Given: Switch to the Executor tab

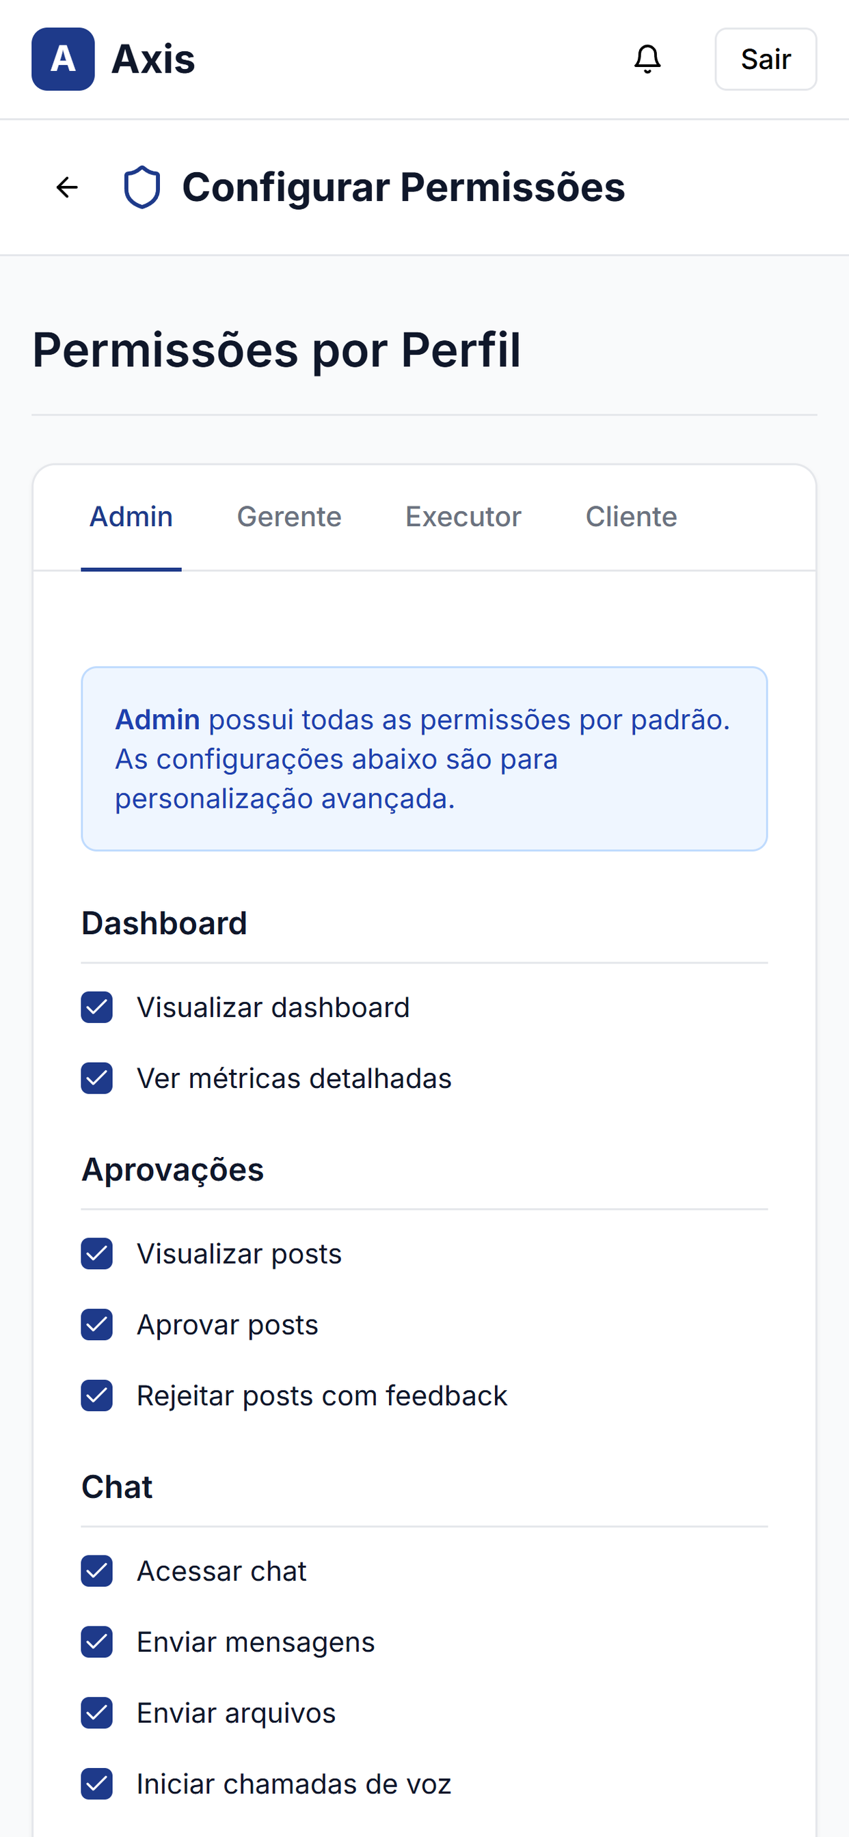Looking at the screenshot, I should 463,517.
